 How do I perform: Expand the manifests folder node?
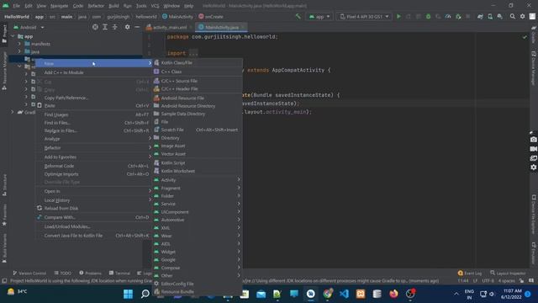pyautogui.click(x=19, y=44)
